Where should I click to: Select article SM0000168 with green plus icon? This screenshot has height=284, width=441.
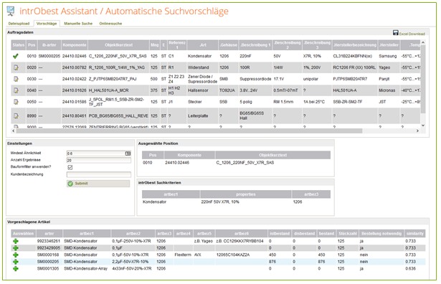pos(16,255)
